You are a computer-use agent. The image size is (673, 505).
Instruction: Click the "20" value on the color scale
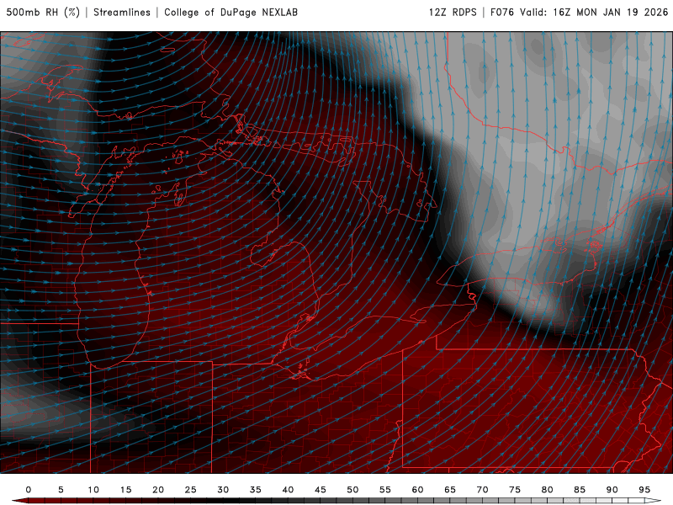(x=158, y=490)
